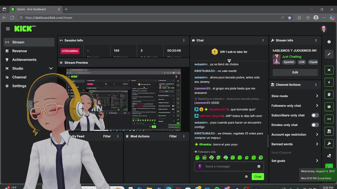
Task: Expand Slow mode settings
Action: click(295, 96)
